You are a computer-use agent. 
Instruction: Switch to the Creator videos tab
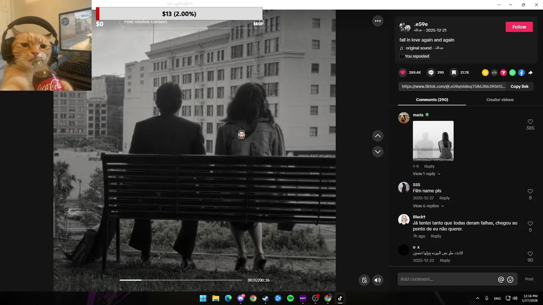point(500,100)
